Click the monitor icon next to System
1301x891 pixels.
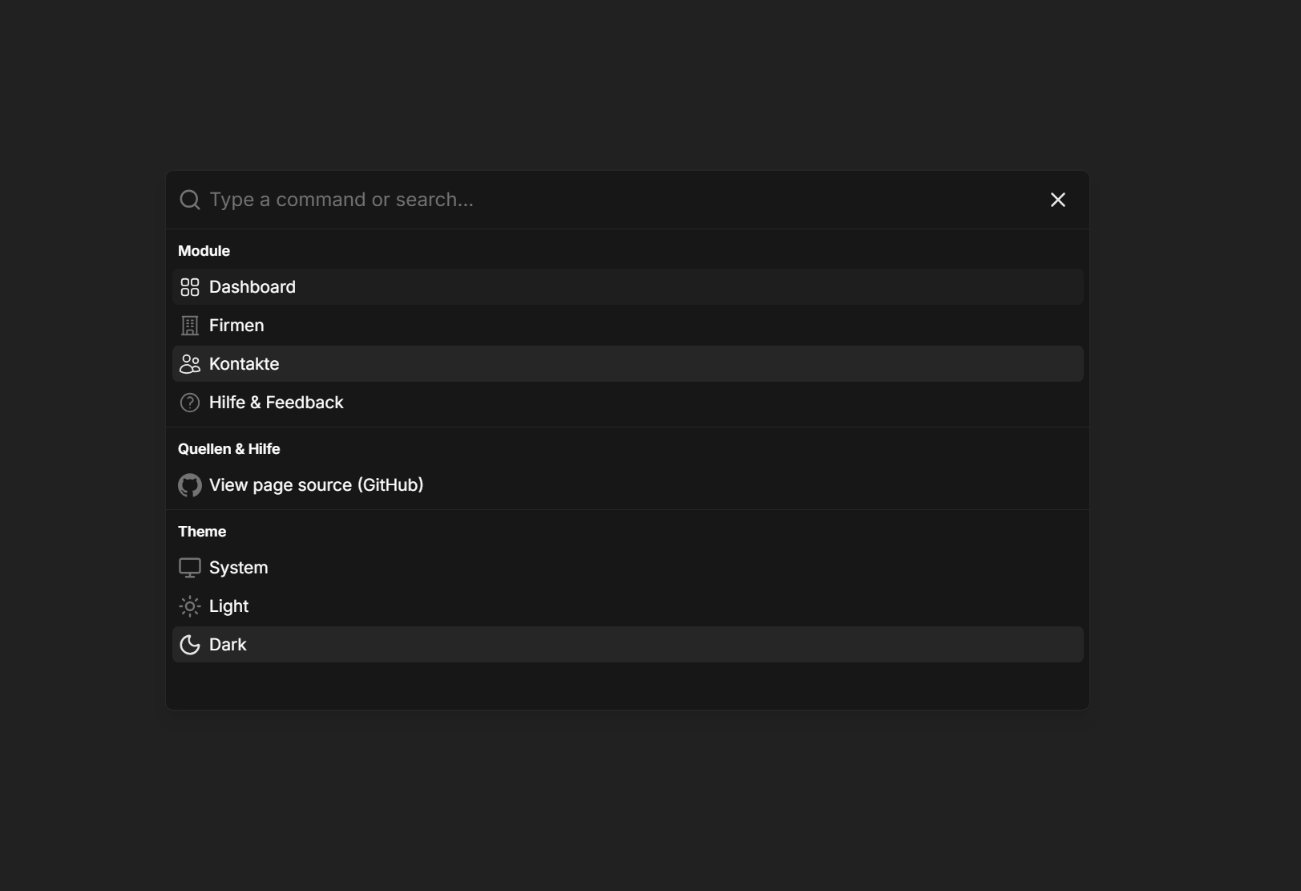point(189,567)
